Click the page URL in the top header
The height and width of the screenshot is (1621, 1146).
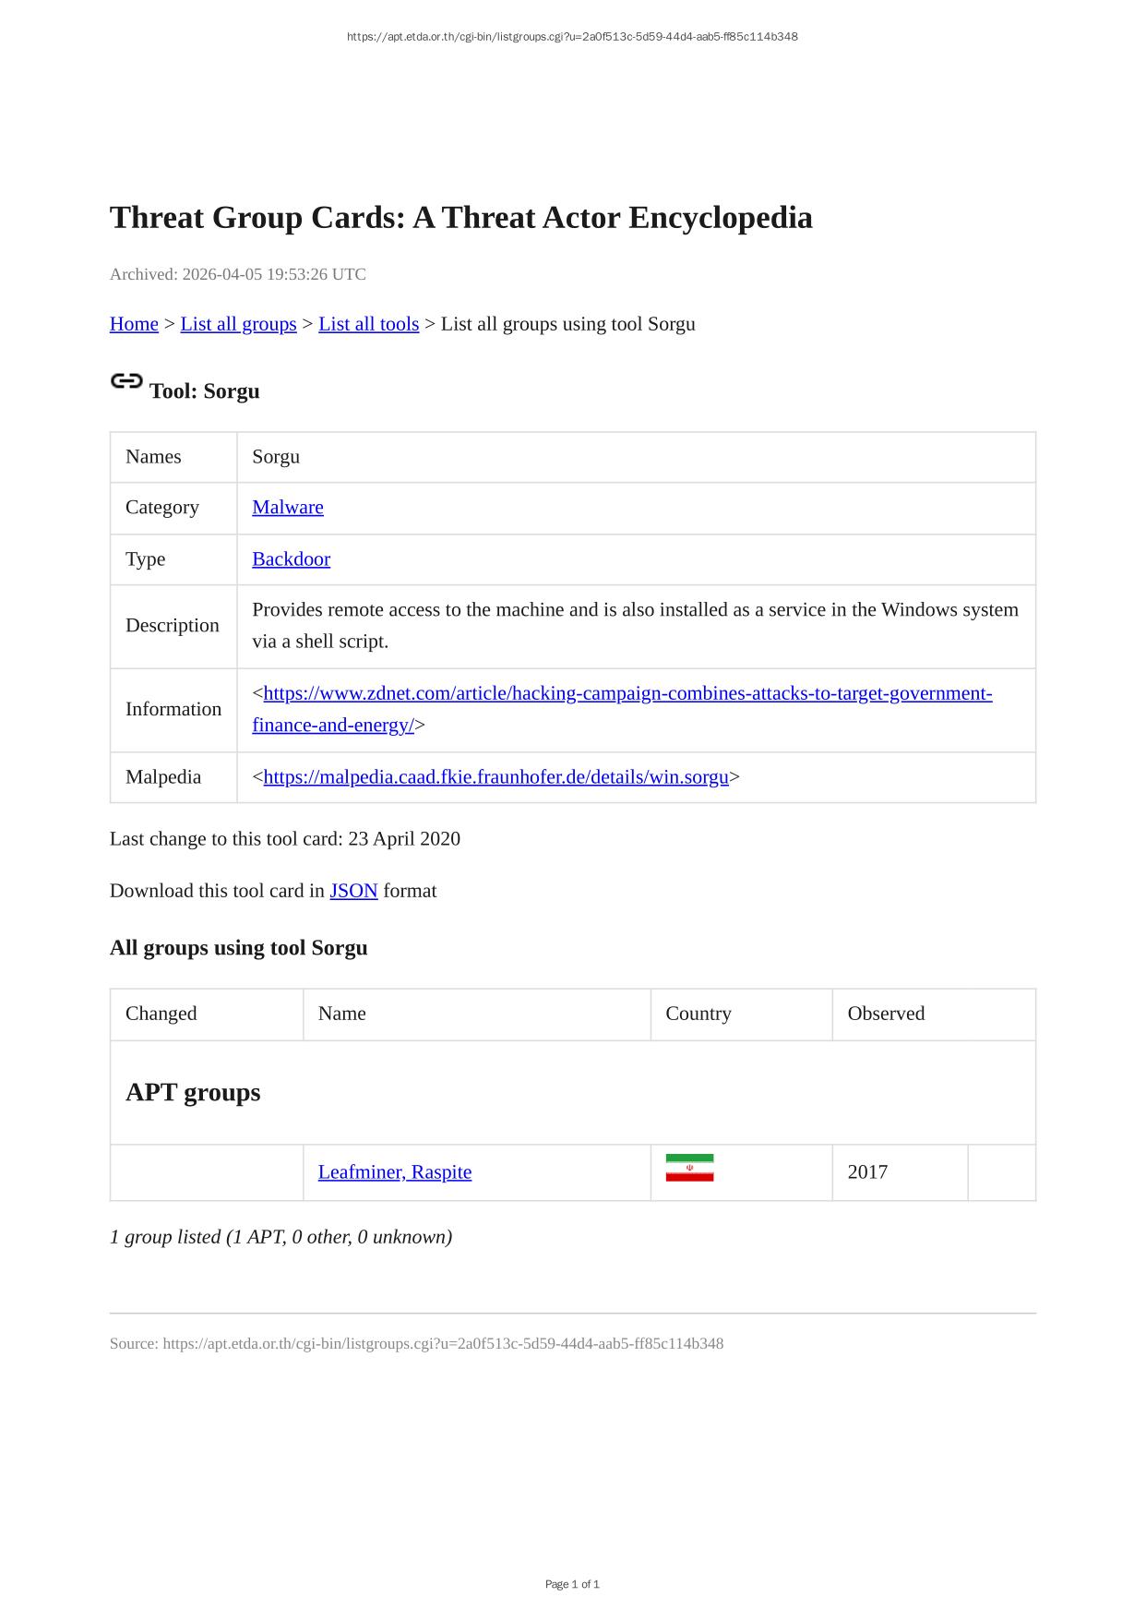(572, 37)
